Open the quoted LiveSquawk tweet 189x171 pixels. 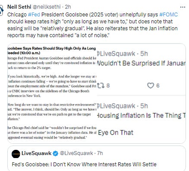(x=97, y=158)
